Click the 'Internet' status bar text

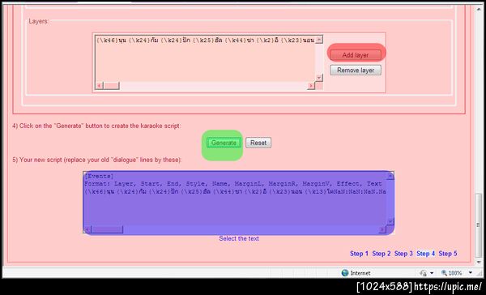(x=360, y=273)
